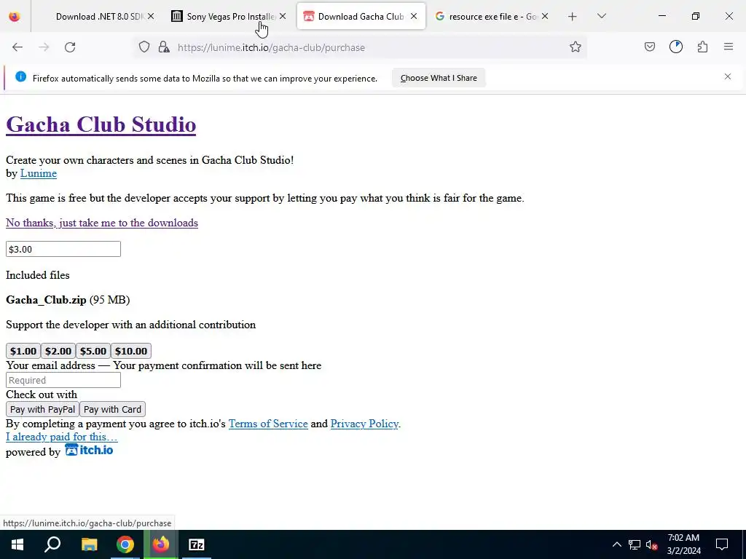Viewport: 746px width, 559px height.
Task: Open the Firefox application menu
Action: coord(729,47)
